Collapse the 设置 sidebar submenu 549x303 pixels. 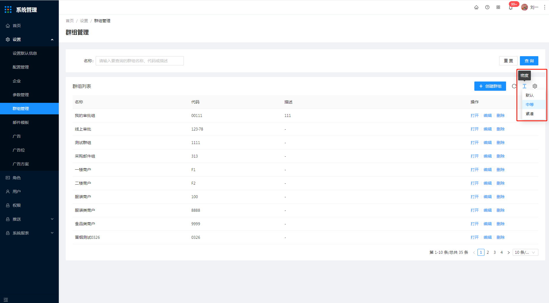(52, 39)
